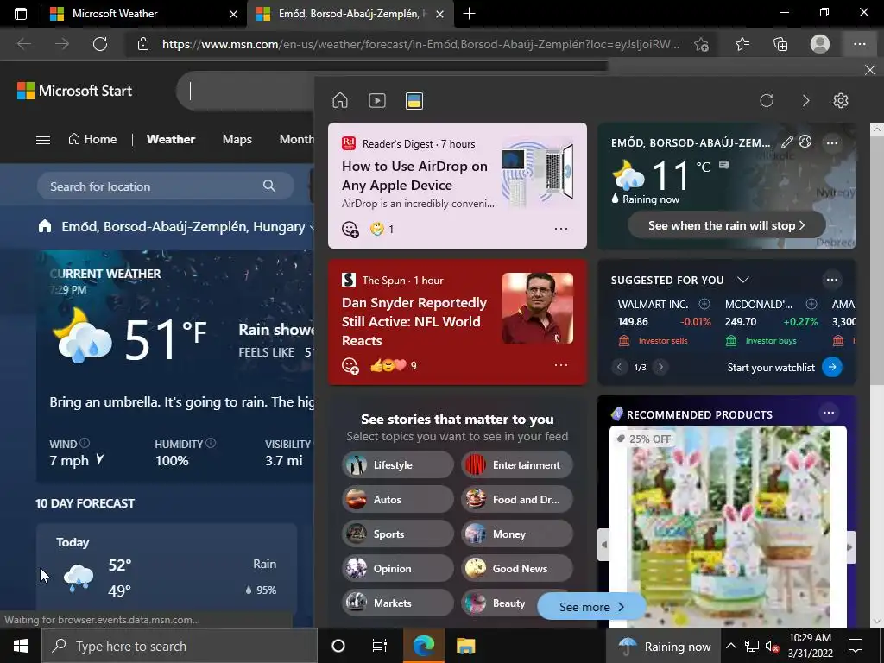Open the globe map icon on weather card
The image size is (884, 663).
coord(805,142)
